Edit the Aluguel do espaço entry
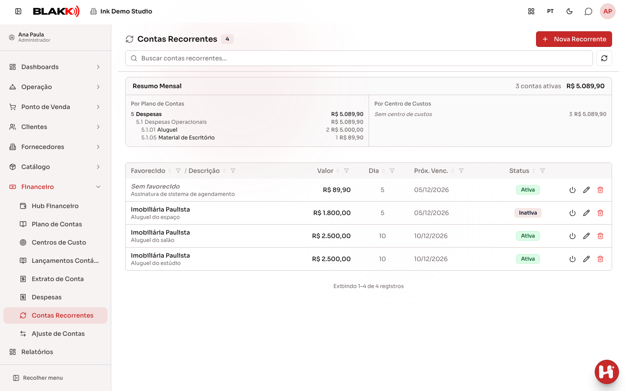The height and width of the screenshot is (391, 626). (586, 213)
